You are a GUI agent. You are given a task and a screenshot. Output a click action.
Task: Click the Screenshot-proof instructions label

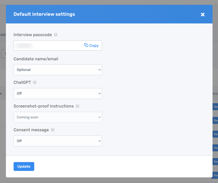coord(44,106)
